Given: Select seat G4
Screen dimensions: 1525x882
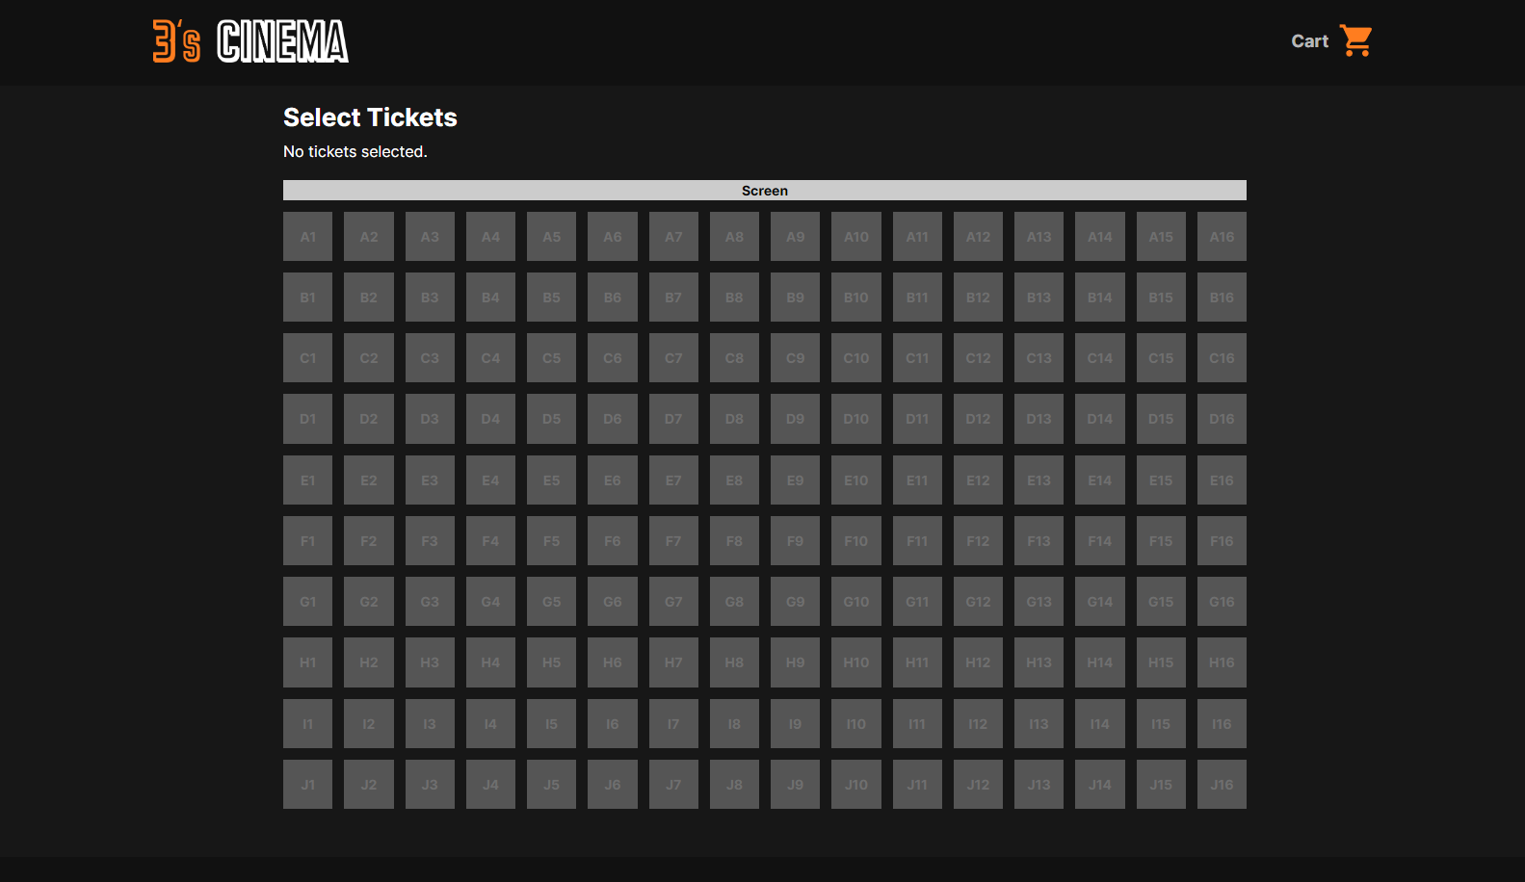Looking at the screenshot, I should click(x=490, y=602).
